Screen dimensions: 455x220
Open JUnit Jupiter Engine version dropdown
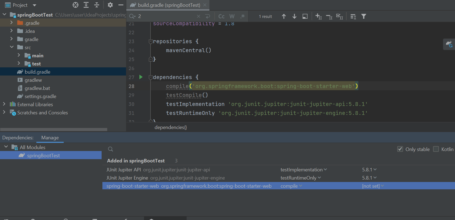click(369, 178)
